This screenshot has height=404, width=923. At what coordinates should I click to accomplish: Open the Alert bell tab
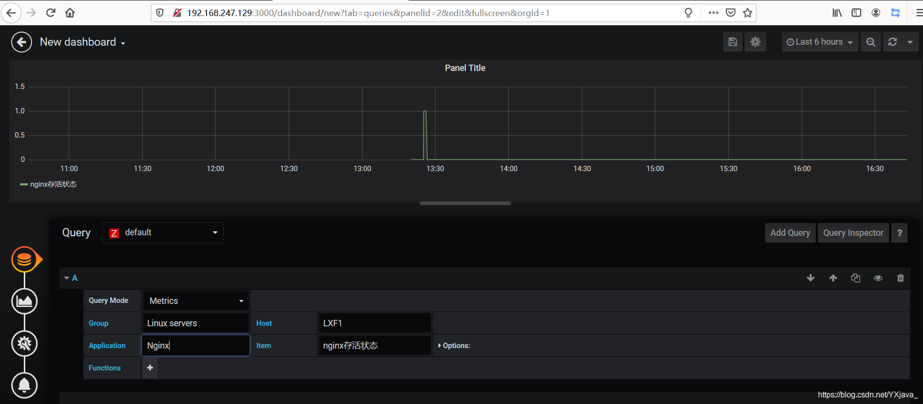24,386
